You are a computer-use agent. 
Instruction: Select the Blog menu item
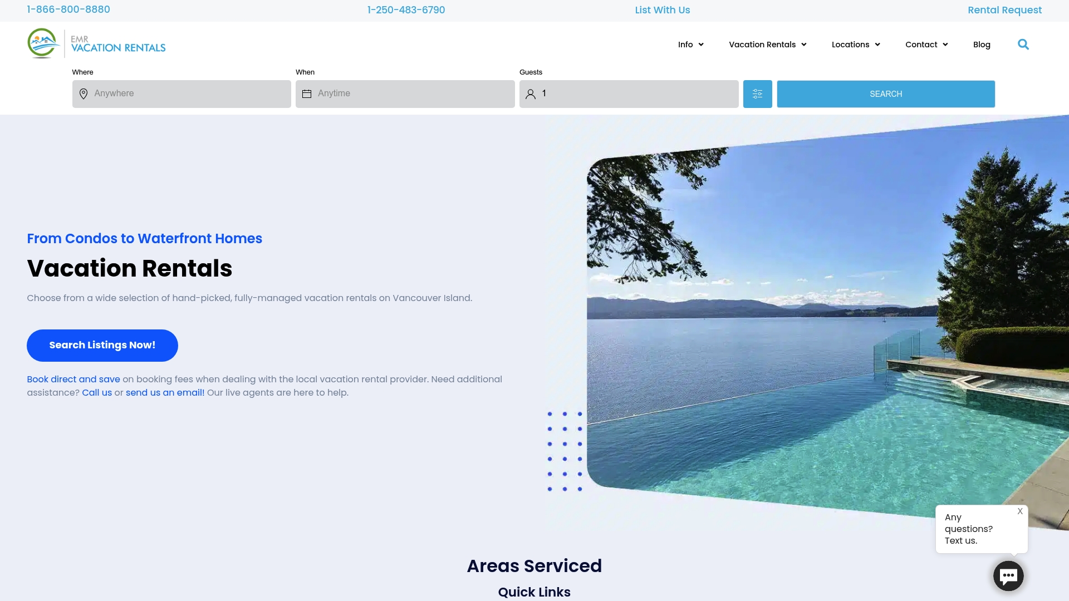click(982, 44)
